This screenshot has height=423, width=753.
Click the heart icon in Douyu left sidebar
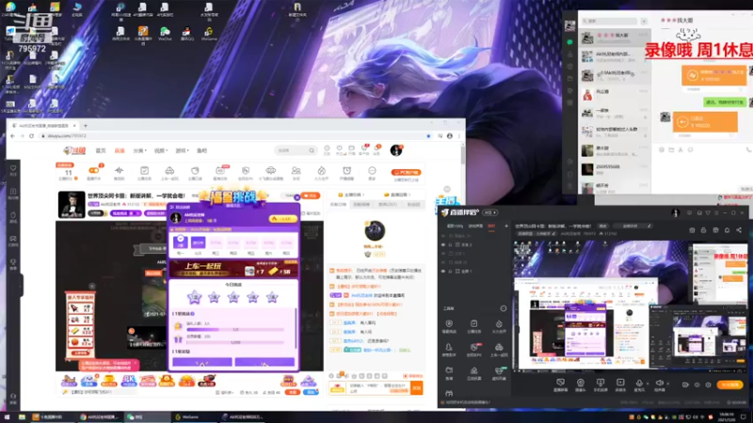coord(13,168)
